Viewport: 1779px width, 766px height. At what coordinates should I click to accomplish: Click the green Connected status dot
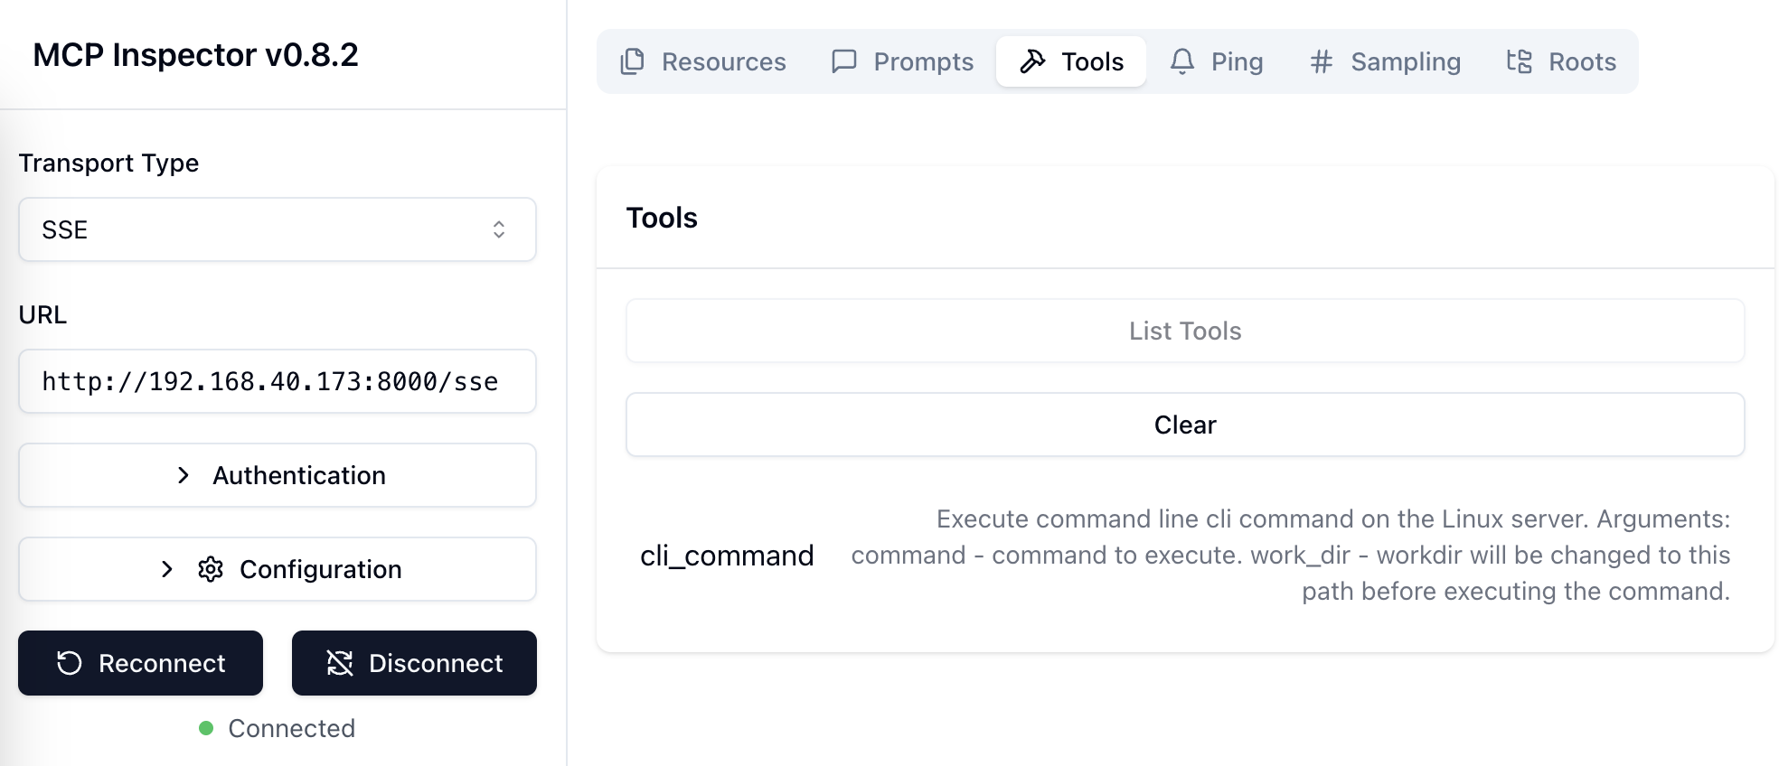click(206, 728)
